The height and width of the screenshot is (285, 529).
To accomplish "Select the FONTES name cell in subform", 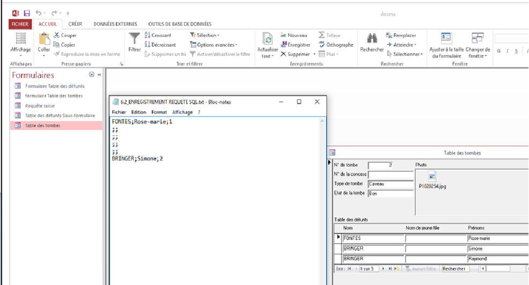I will point(373,238).
